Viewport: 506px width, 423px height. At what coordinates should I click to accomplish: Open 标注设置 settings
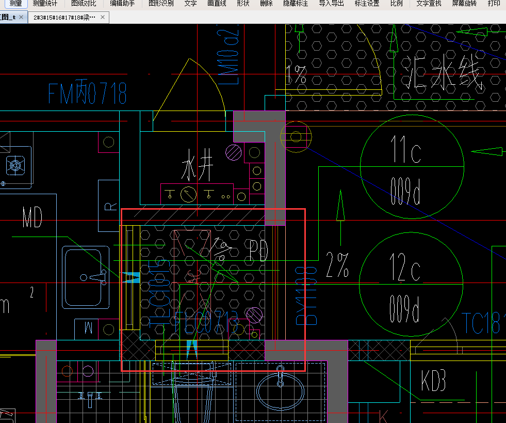coord(367,4)
